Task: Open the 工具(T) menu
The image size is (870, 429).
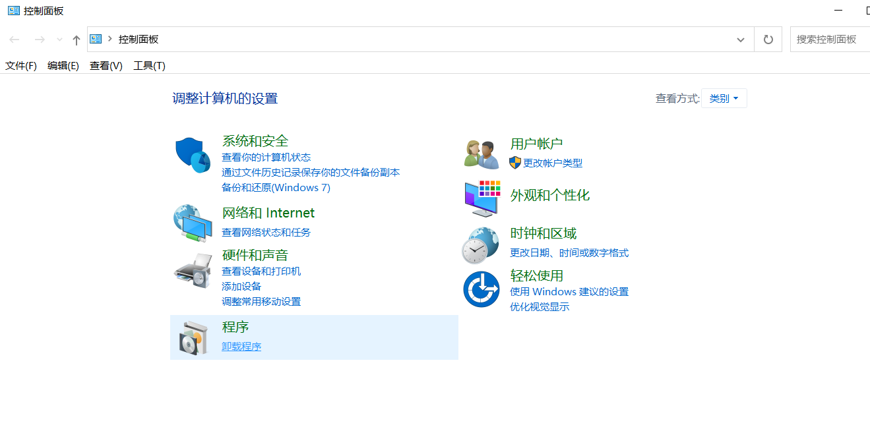Action: coord(149,65)
